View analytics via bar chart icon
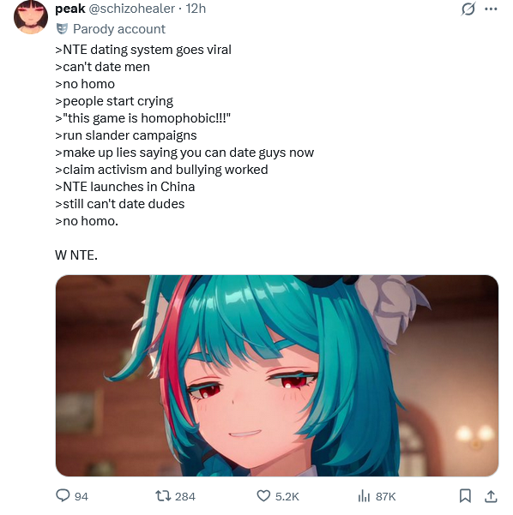Screen dimensions: 513x515 coord(364,495)
